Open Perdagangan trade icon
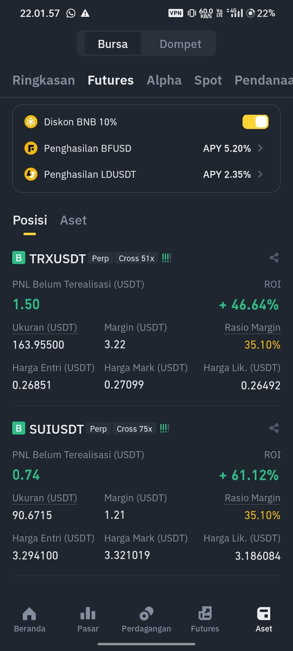This screenshot has width=293, height=651. (146, 614)
